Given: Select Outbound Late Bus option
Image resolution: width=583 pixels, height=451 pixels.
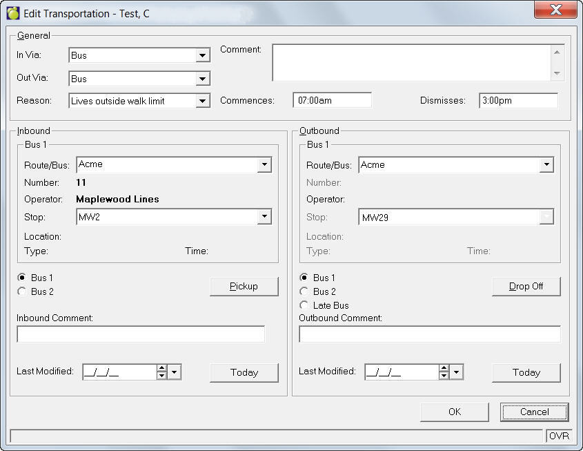Looking at the screenshot, I should click(304, 305).
